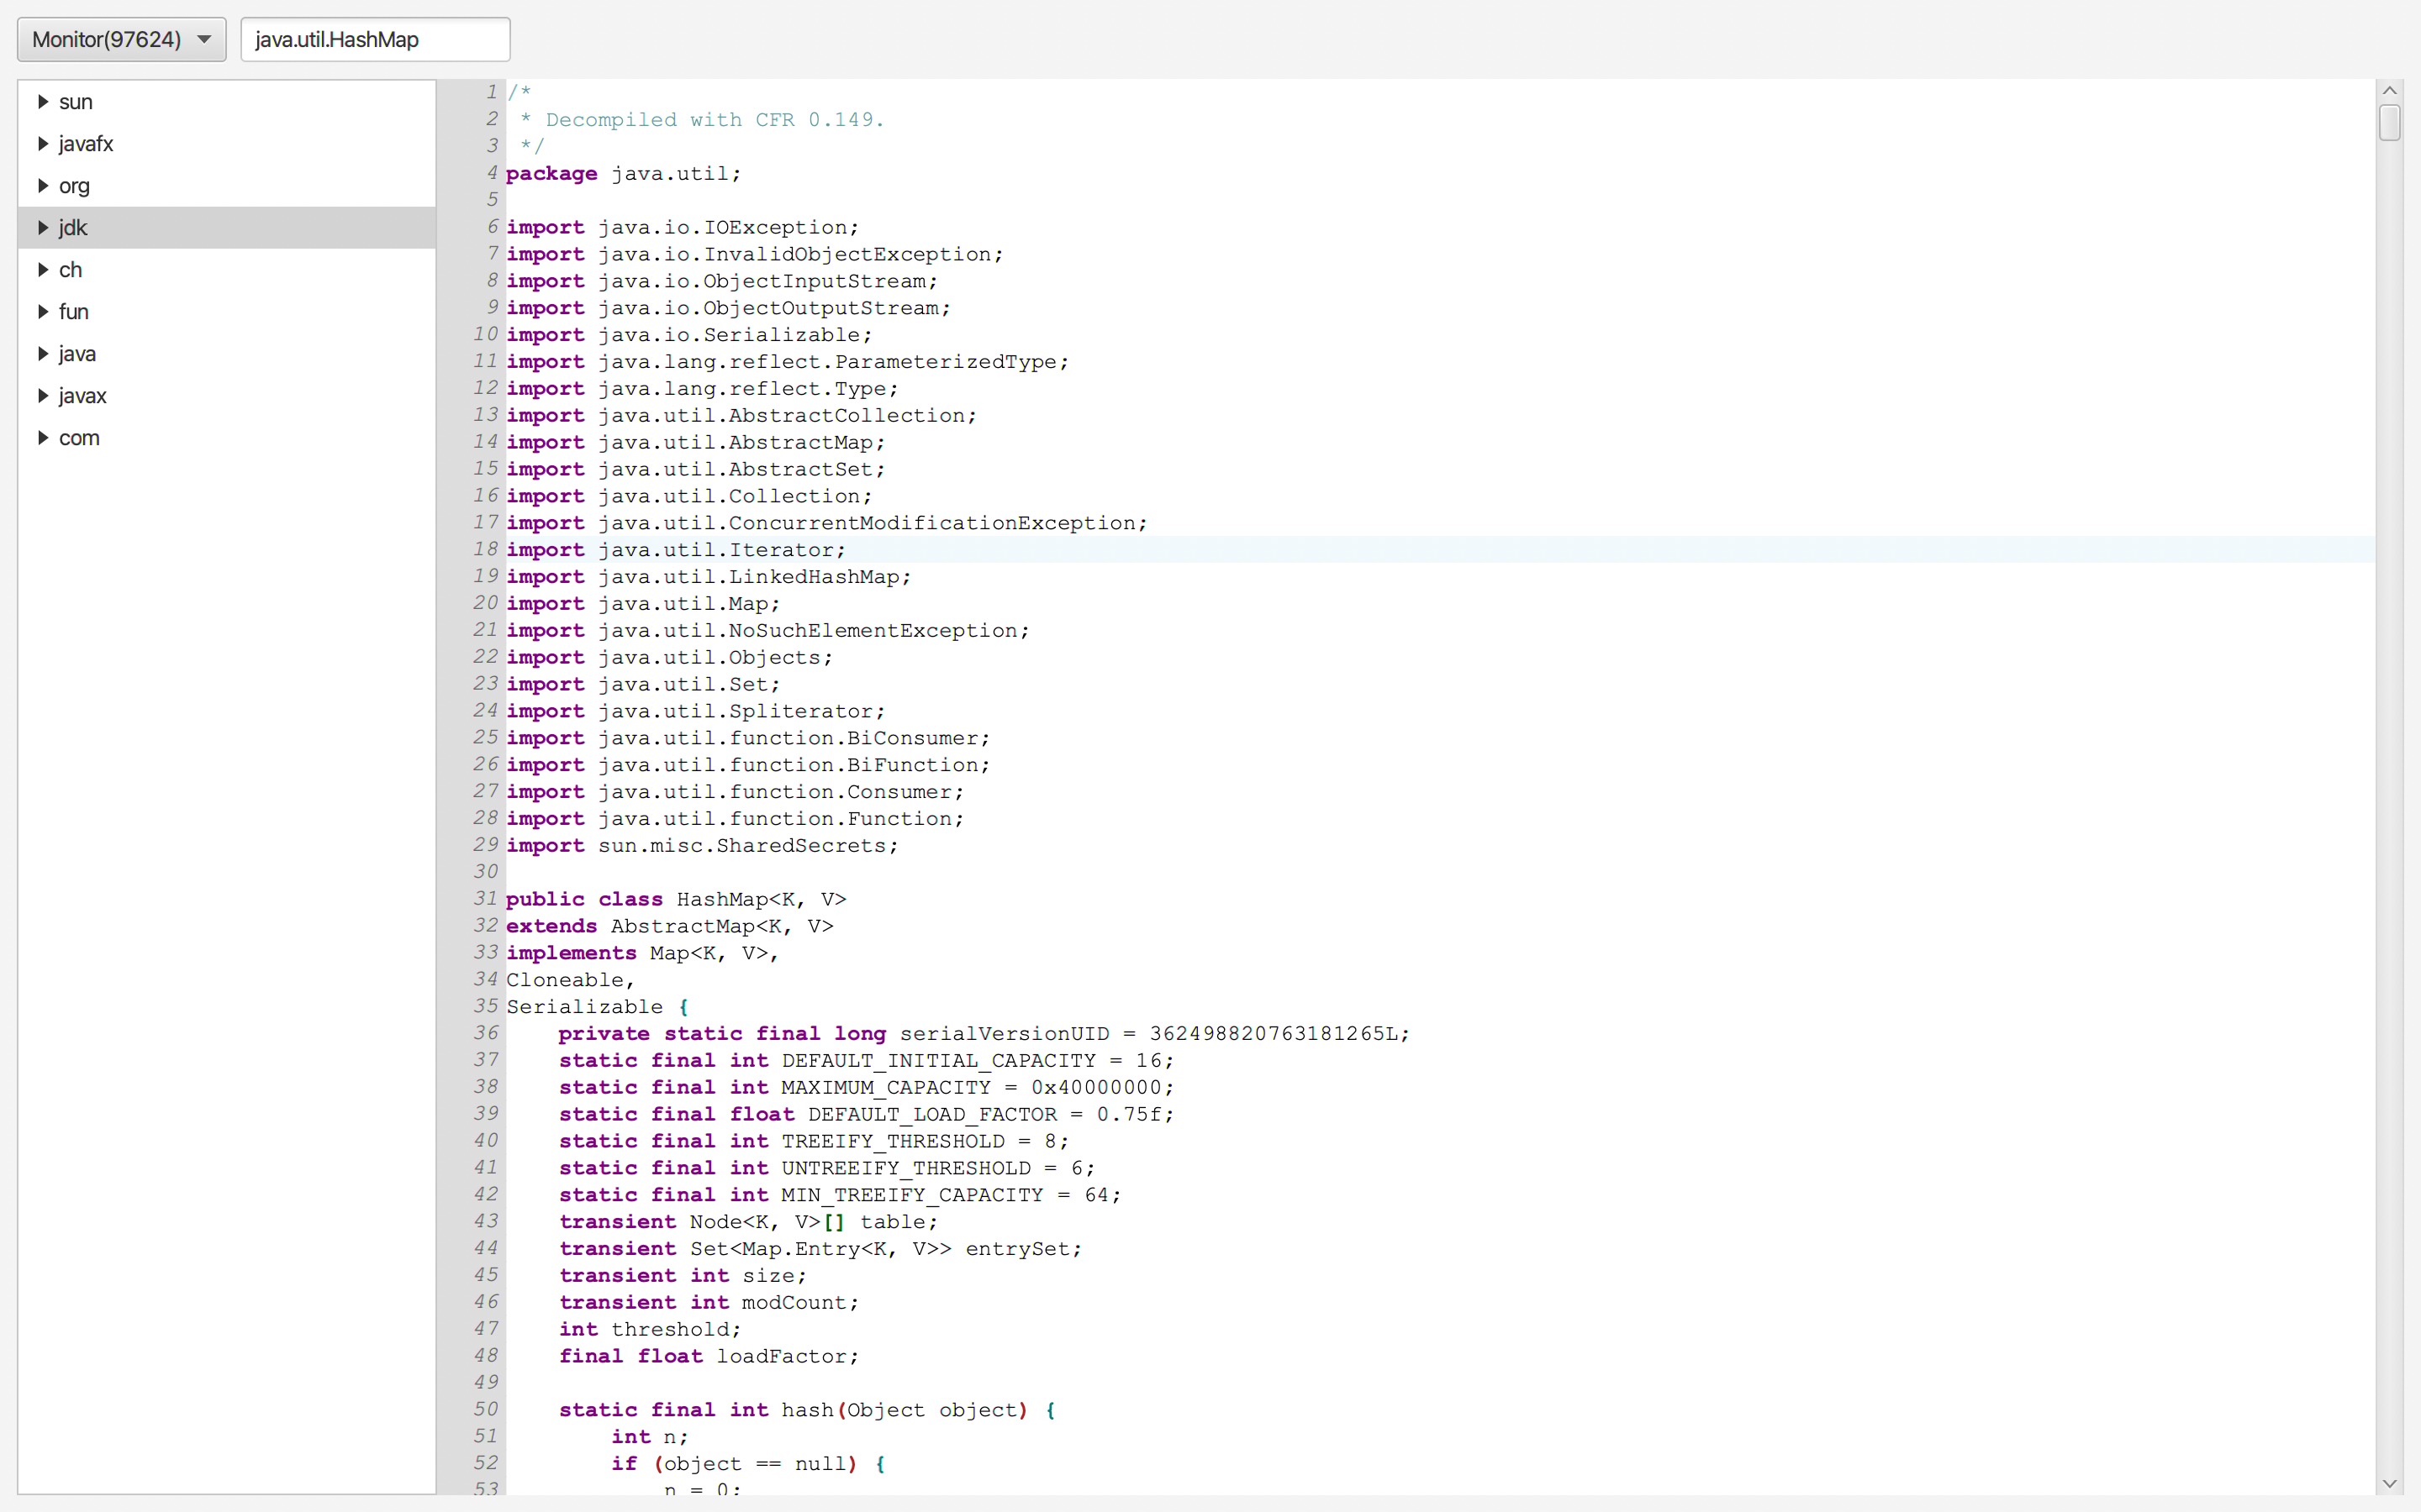
Task: Select the org tree row label
Action: 74,186
